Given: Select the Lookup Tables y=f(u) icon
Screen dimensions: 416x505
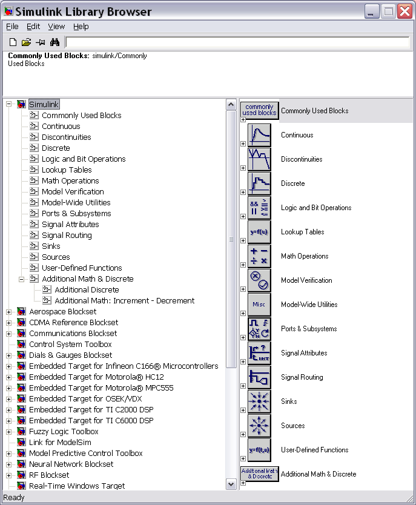Looking at the screenshot, I should coord(259,232).
